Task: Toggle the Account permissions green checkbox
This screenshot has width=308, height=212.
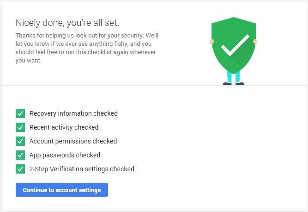Action: (x=20, y=141)
